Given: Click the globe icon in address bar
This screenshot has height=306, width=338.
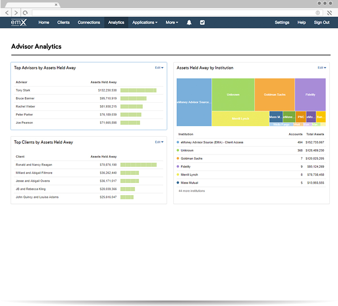Looking at the screenshot, I should (x=318, y=13).
